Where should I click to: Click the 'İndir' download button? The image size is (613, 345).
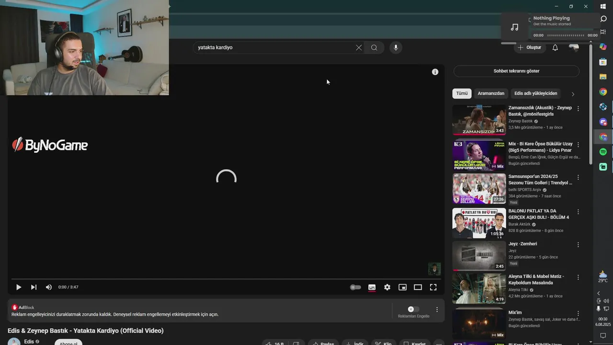coord(354,343)
